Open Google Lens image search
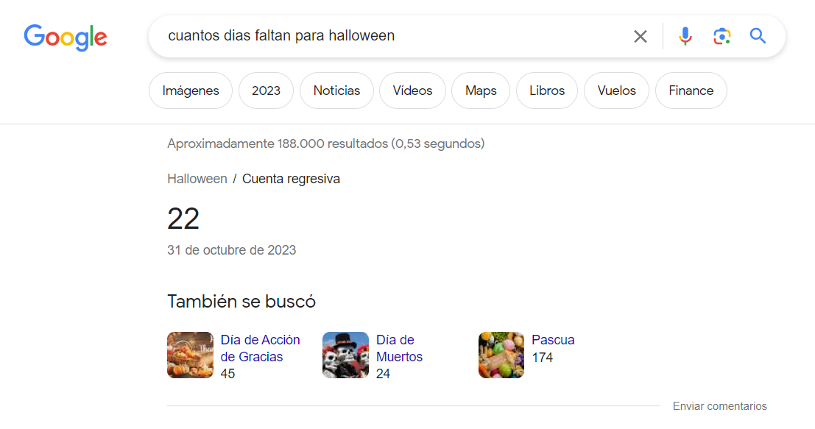The image size is (815, 429). pyautogui.click(x=721, y=36)
